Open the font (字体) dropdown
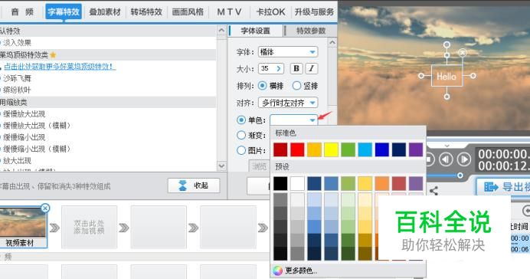This screenshot has width=530, height=279. tap(288, 52)
